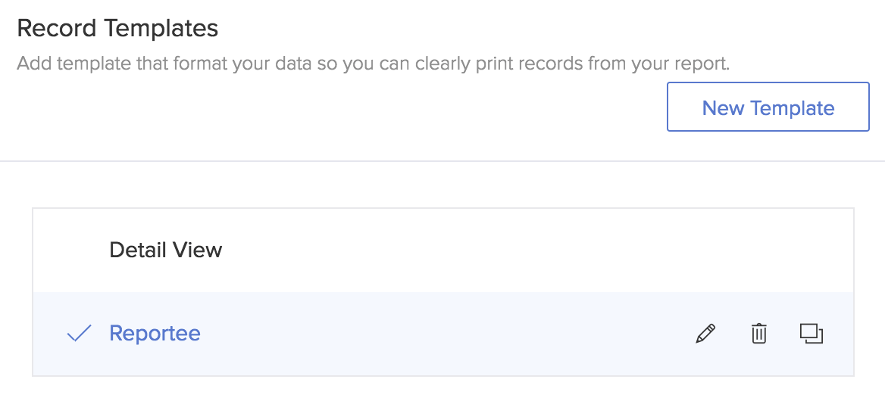885x401 pixels.
Task: Click empty area right of Detail View
Action: (x=536, y=250)
